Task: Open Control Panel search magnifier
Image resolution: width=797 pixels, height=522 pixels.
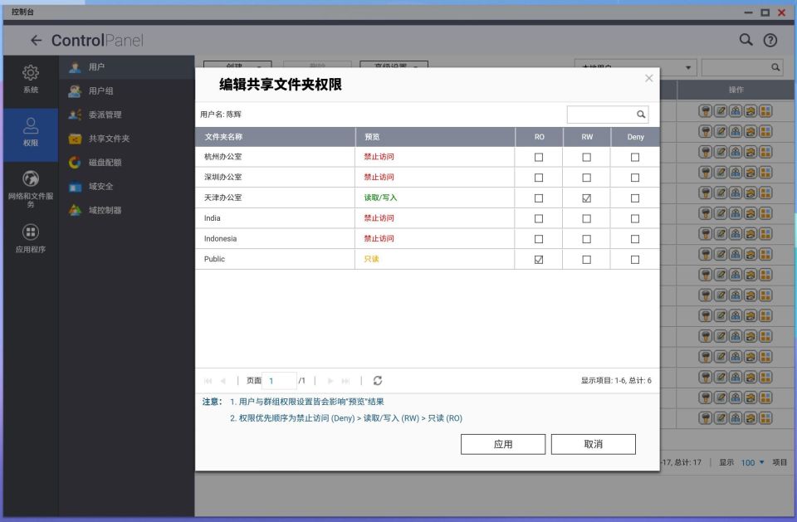Action: point(746,40)
